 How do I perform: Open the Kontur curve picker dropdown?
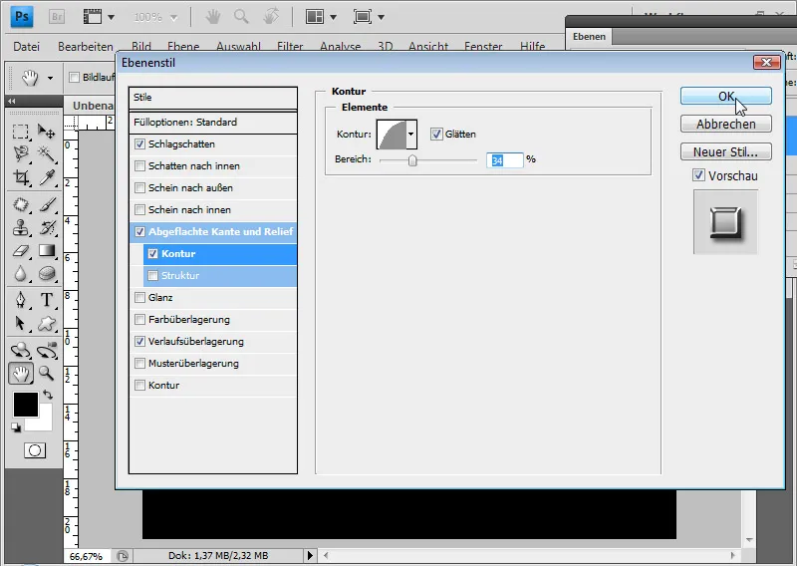click(x=410, y=135)
